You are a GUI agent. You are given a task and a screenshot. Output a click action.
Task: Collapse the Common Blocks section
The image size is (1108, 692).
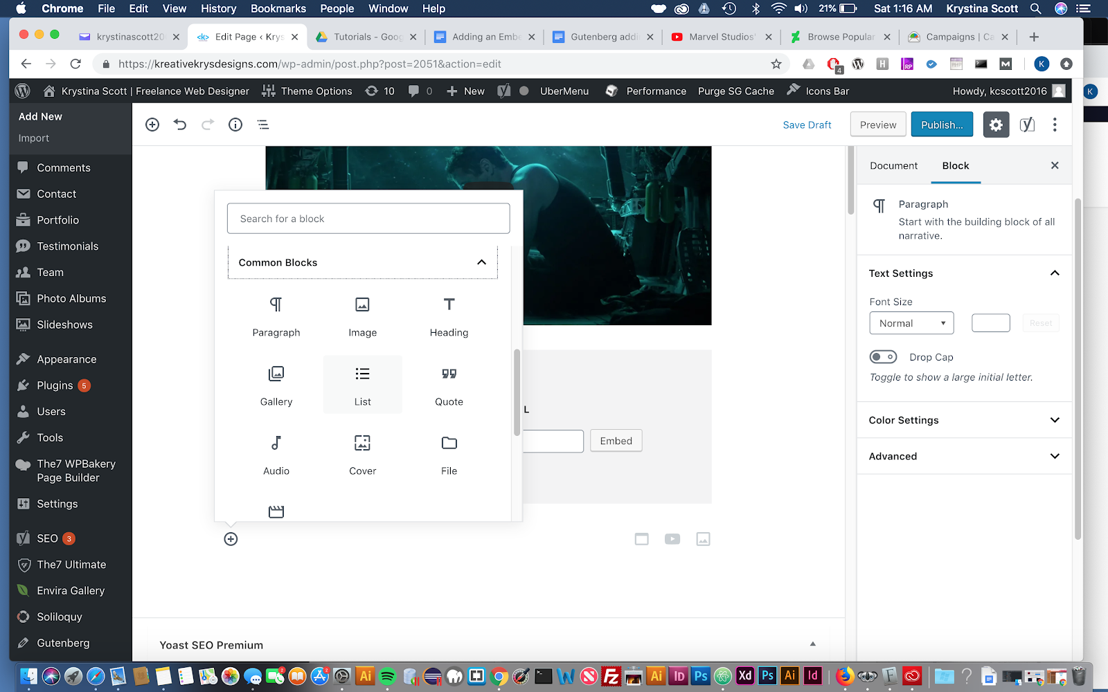[362, 262]
